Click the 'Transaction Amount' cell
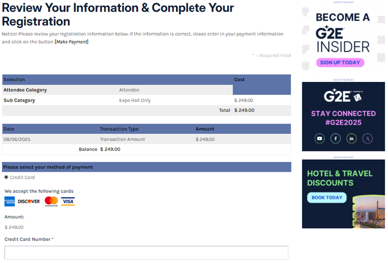Screen dimensions: 388x263 click(x=122, y=139)
